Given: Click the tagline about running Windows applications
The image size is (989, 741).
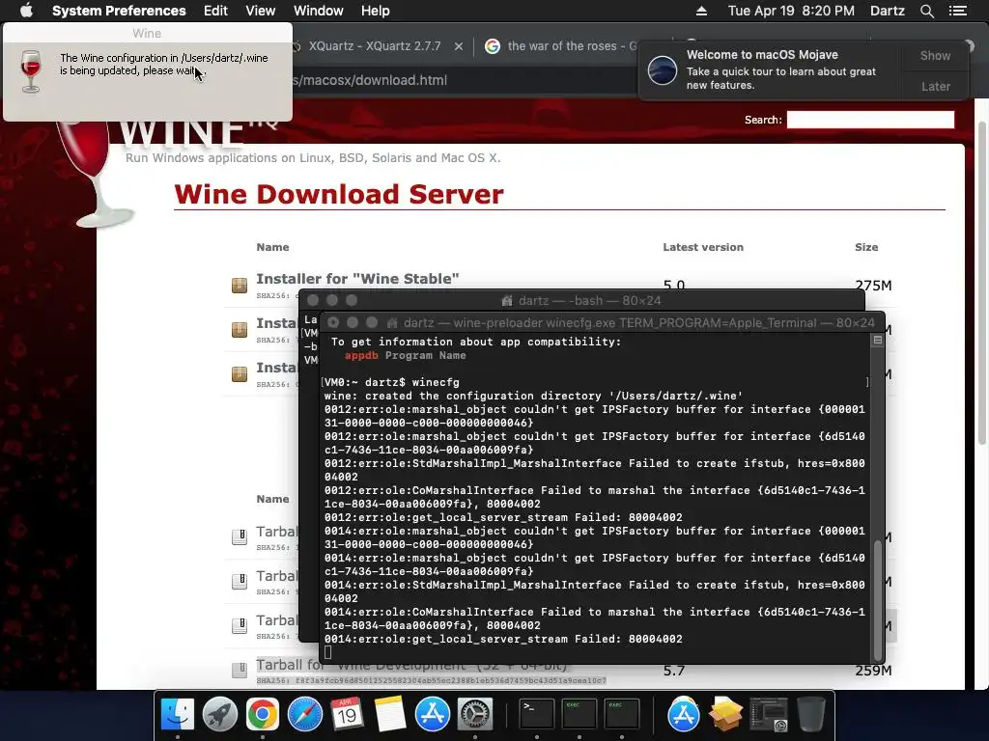Looking at the screenshot, I should tap(313, 157).
